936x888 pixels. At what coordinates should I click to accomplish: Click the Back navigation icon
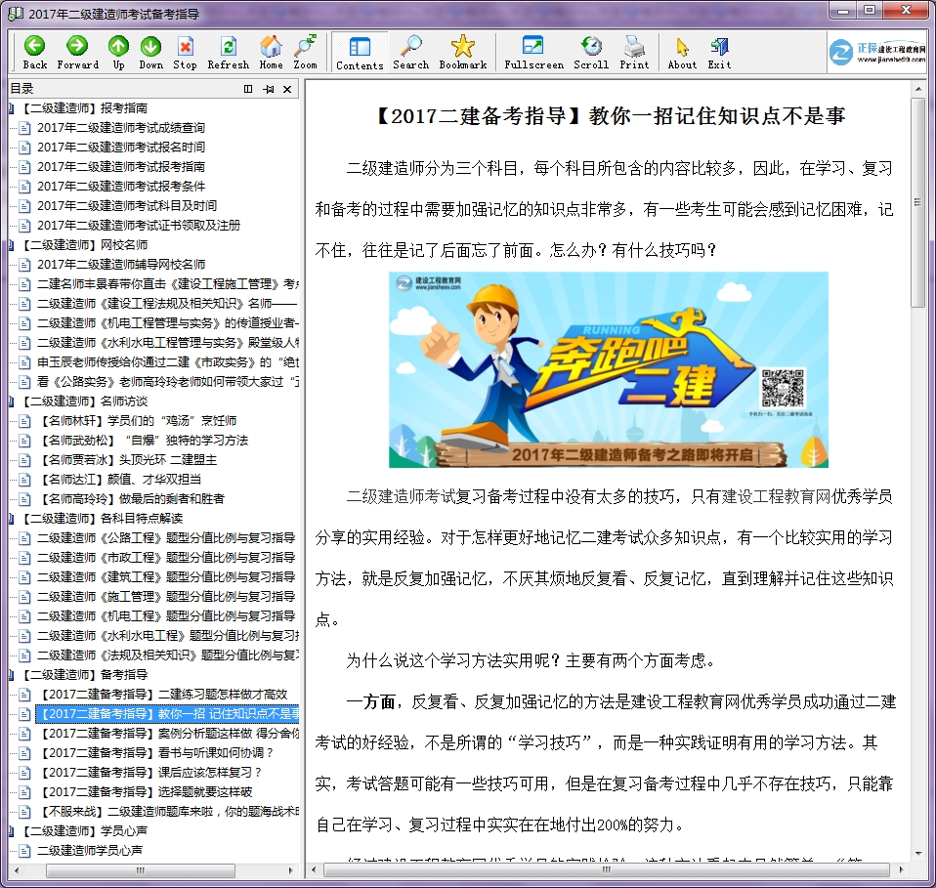tap(34, 46)
